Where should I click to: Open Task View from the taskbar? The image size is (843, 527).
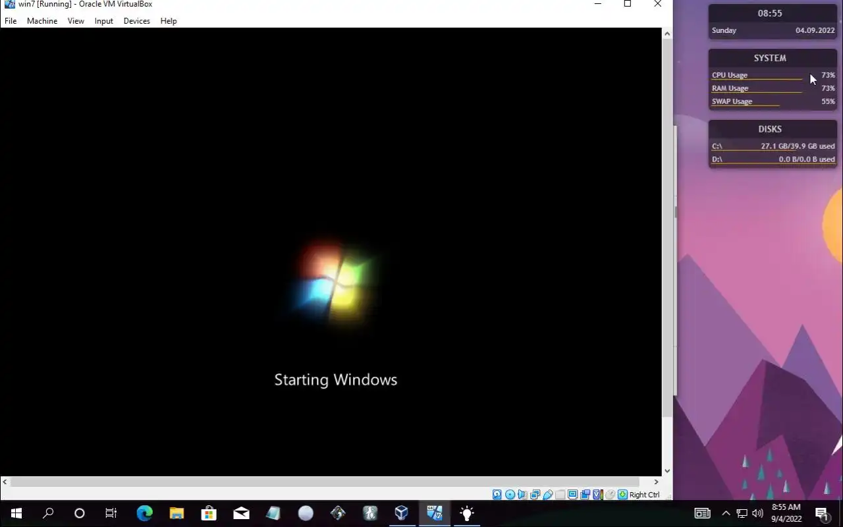point(111,513)
